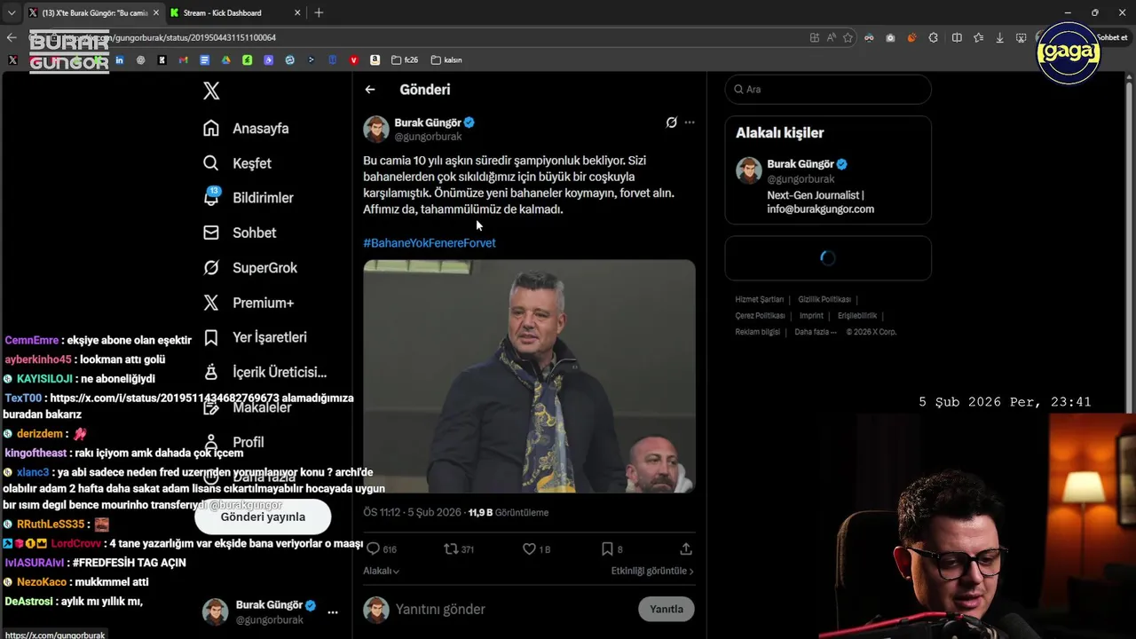Expand the Daha fazla footer menu
This screenshot has width=1136, height=639.
(x=816, y=332)
